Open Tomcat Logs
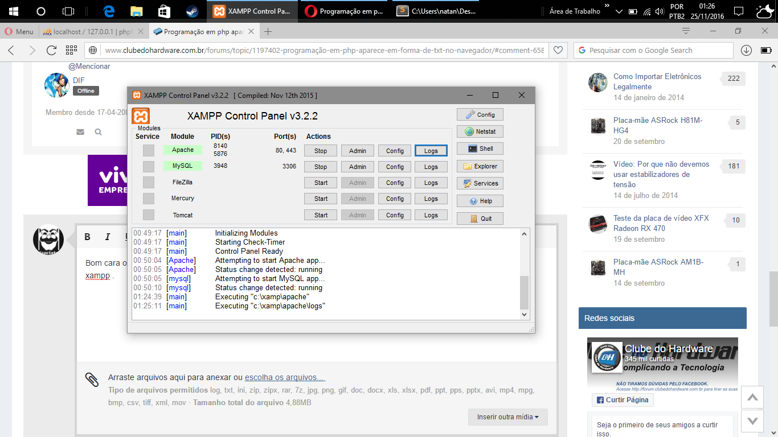 [431, 215]
